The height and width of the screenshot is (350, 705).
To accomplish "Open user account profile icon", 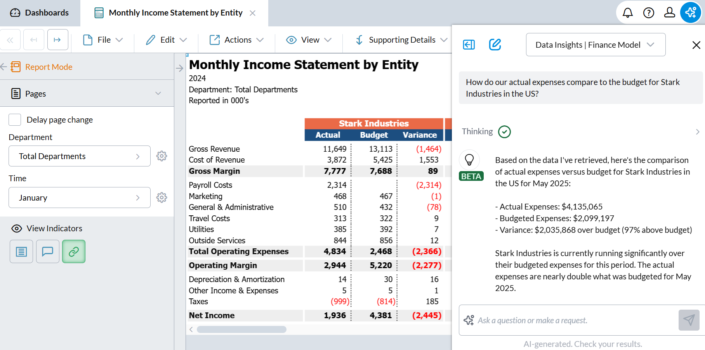I will click(x=669, y=12).
